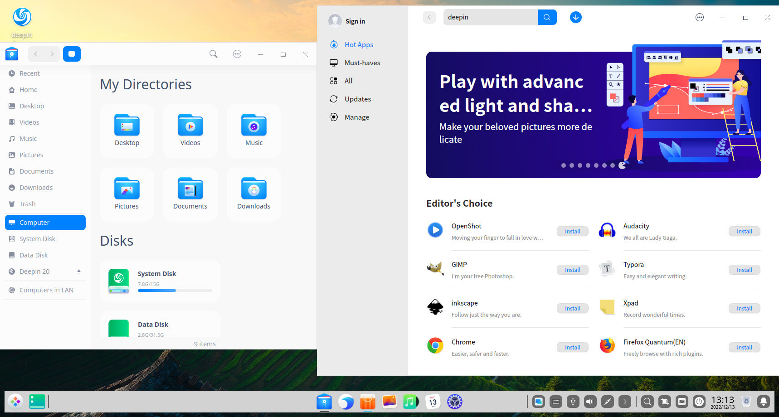
Task: Install GIMP
Action: (573, 270)
